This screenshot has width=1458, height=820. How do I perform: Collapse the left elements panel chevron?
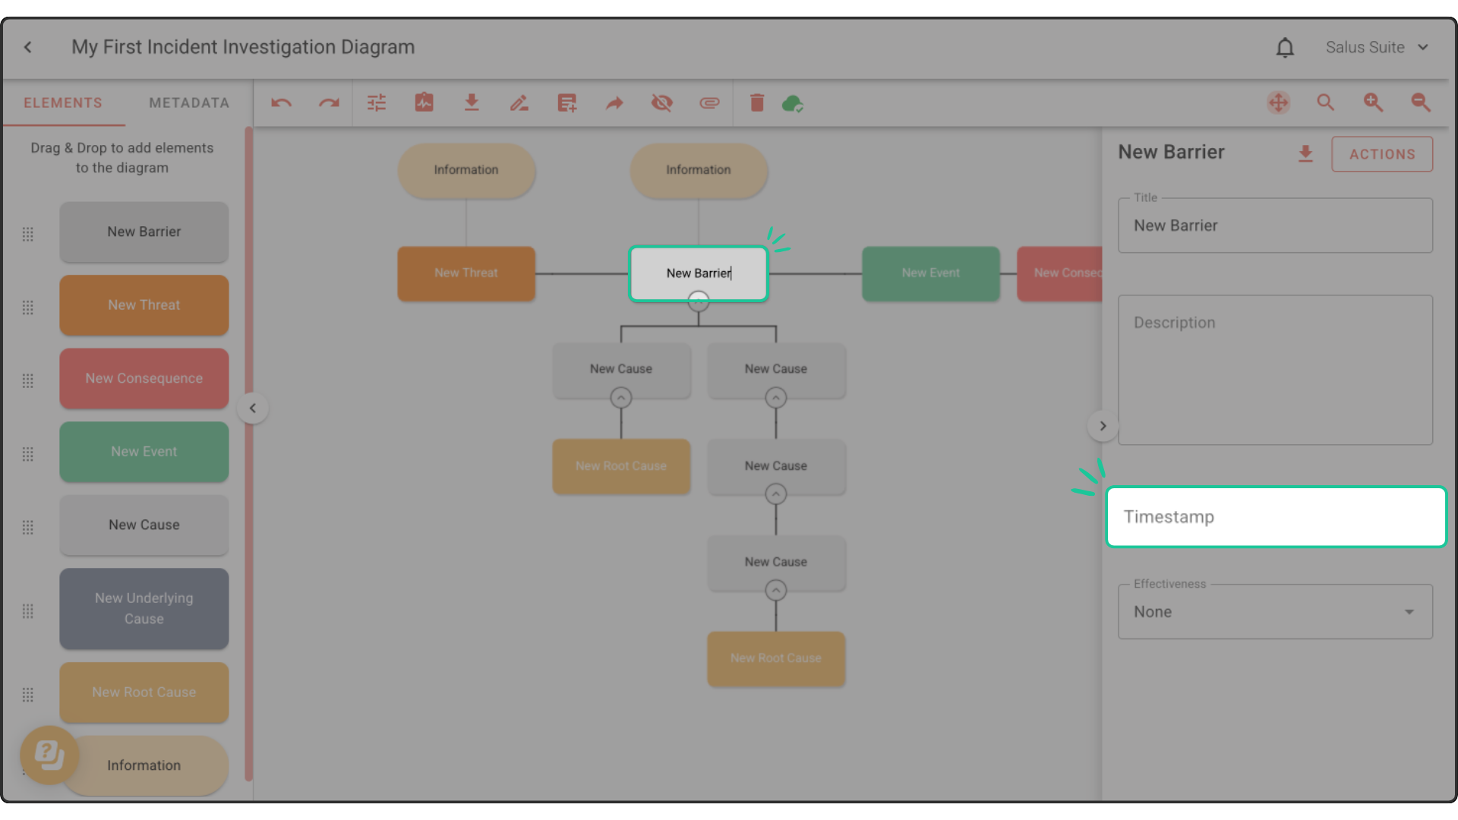click(x=253, y=408)
